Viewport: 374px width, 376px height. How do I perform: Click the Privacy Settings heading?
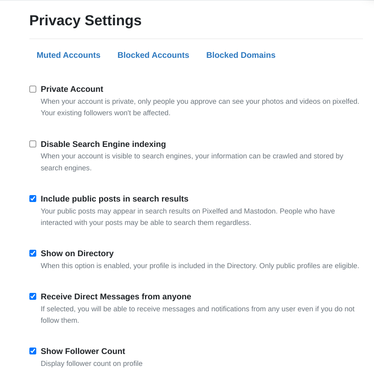(x=85, y=21)
